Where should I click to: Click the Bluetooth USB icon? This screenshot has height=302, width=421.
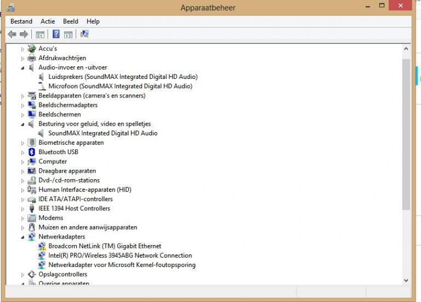pyautogui.click(x=32, y=152)
